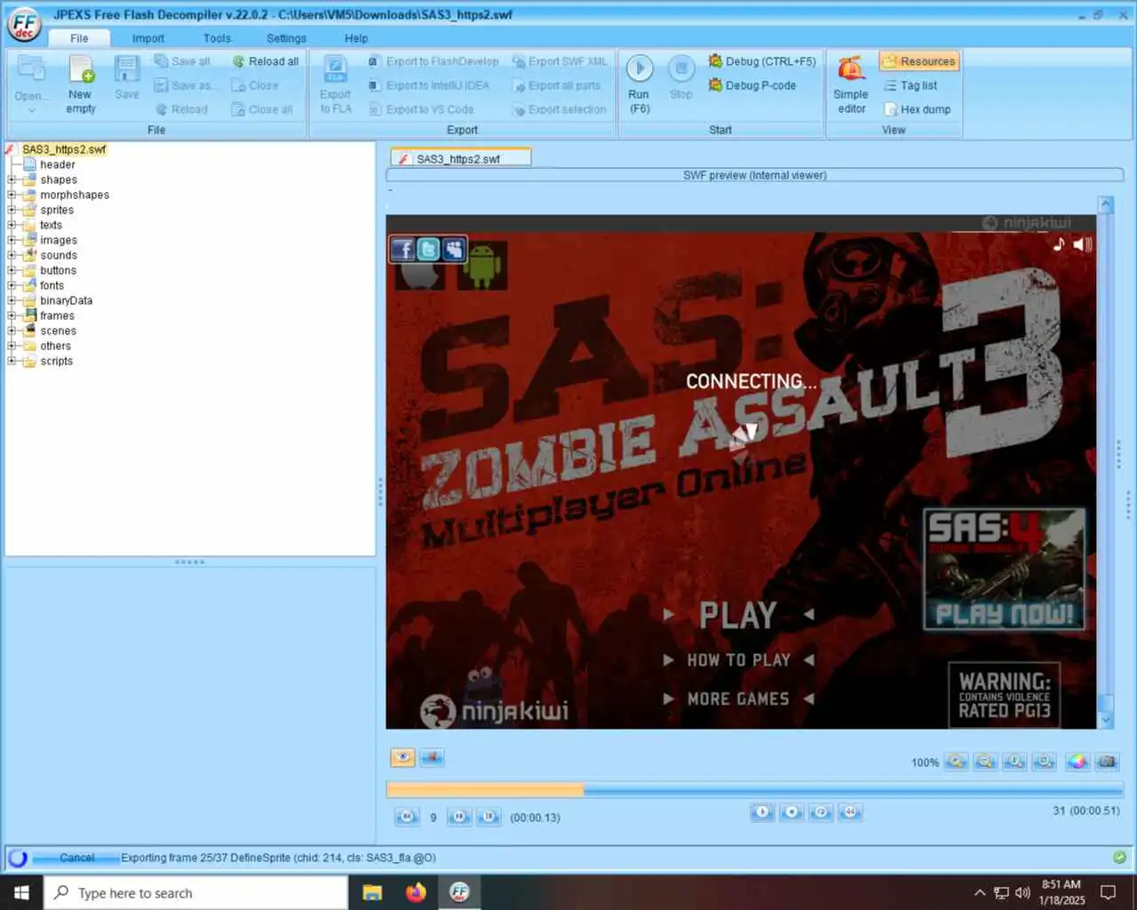This screenshot has width=1137, height=910.
Task: Click the ninjakiwi logo at bottom left
Action: tap(494, 711)
